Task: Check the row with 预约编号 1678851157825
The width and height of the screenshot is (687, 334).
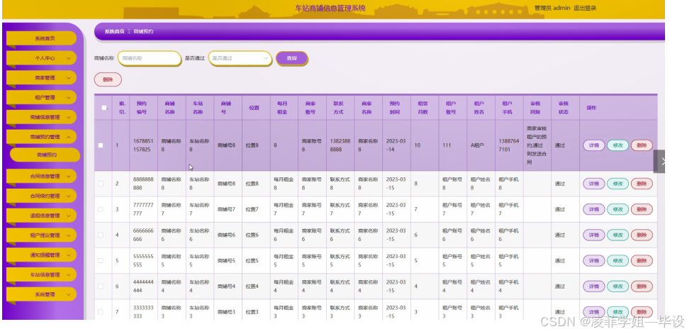Action: [101, 145]
